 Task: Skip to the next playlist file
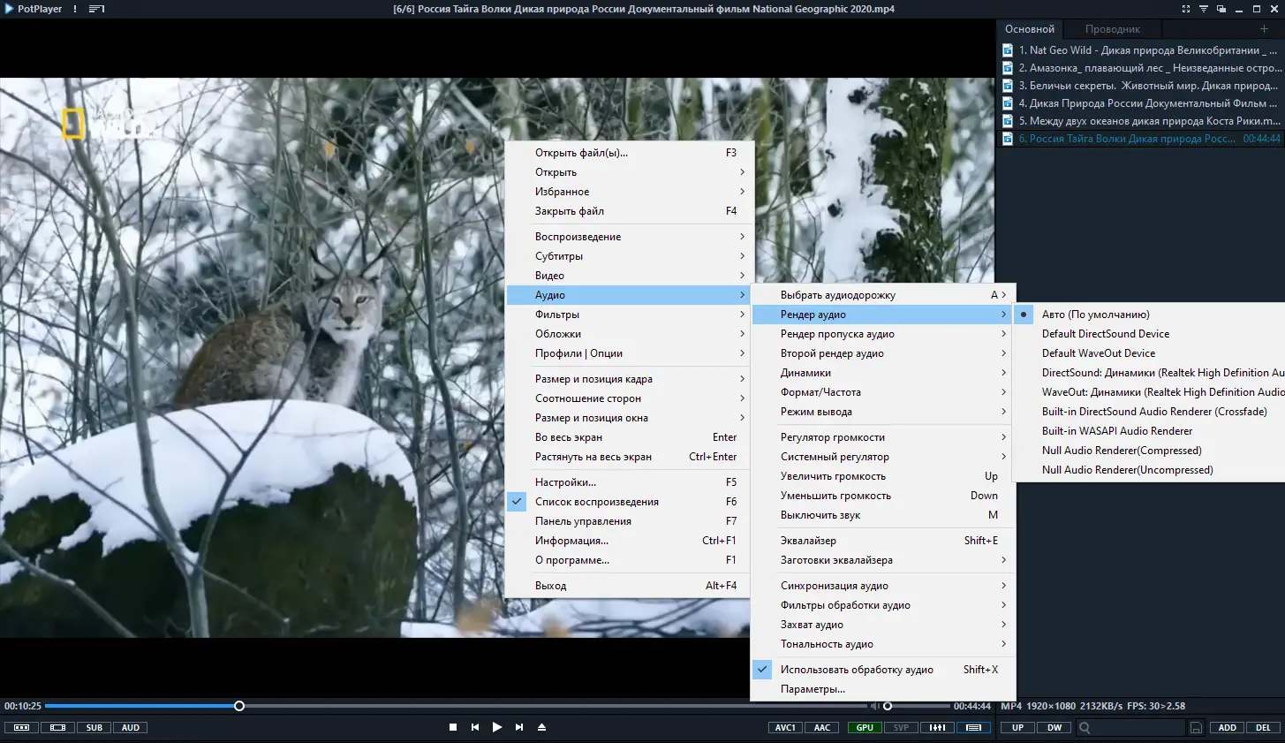coord(519,727)
